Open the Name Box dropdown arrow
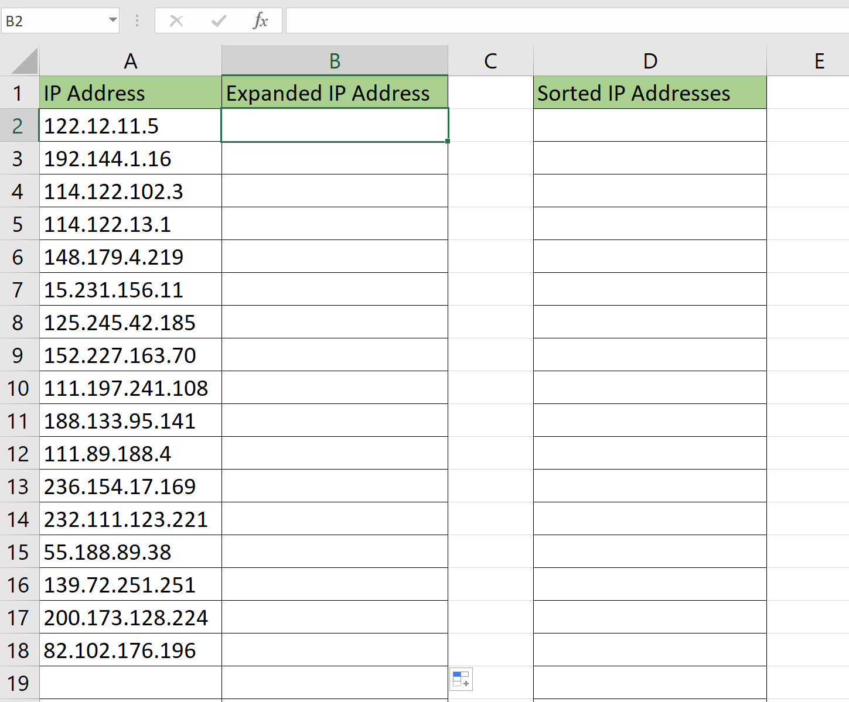The width and height of the screenshot is (849, 702). (x=111, y=20)
